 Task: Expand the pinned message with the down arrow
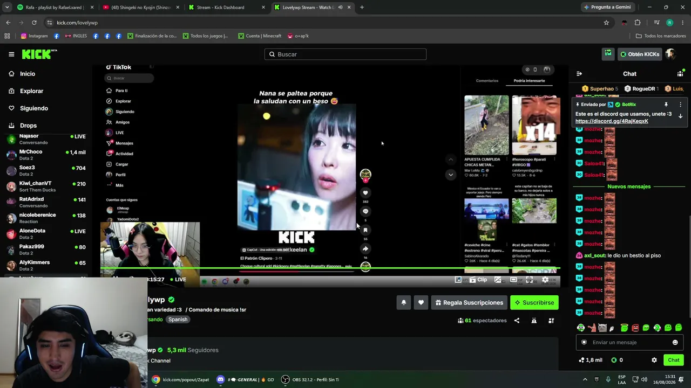point(680,116)
